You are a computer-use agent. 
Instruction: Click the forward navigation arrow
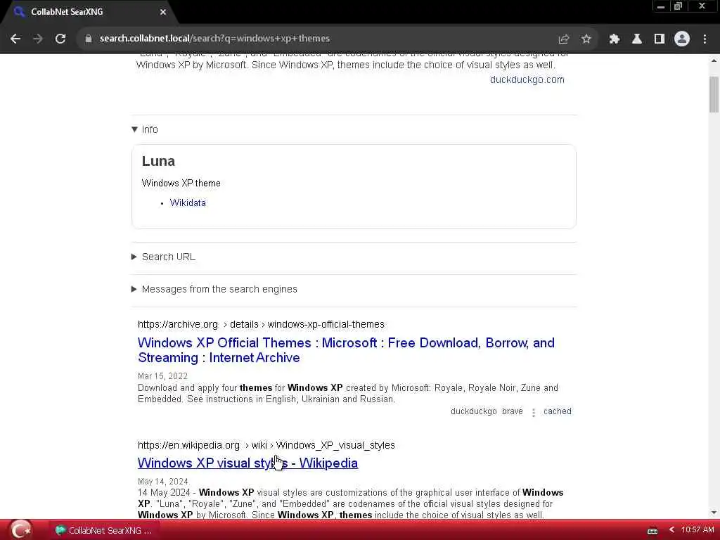[x=38, y=39]
